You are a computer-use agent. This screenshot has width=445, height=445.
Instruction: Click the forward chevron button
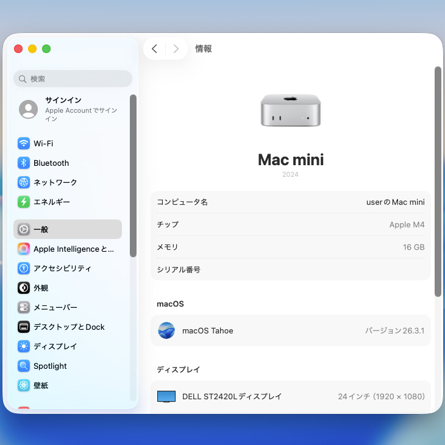click(176, 49)
